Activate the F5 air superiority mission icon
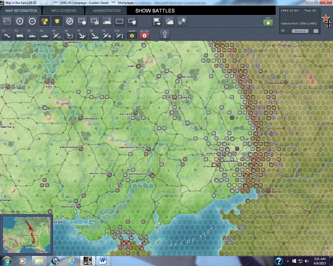Viewport: 333px width, 266px height. coord(57,36)
